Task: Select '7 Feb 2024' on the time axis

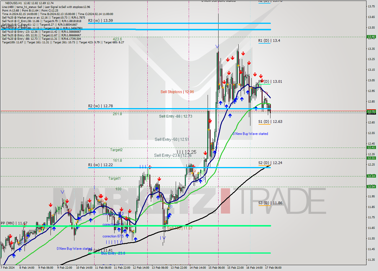Action: click(7, 268)
